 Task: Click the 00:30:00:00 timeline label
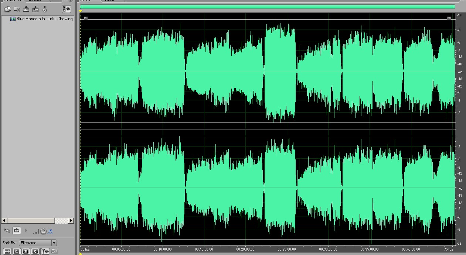point(328,249)
